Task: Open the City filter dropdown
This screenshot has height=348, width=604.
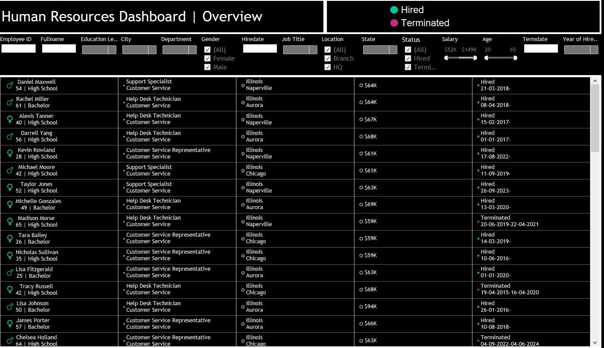Action: pos(152,50)
